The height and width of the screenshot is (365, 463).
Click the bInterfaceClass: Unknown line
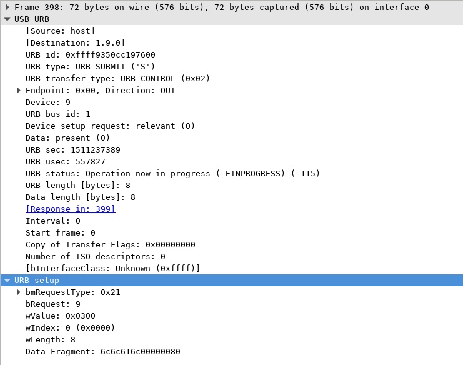(x=112, y=268)
